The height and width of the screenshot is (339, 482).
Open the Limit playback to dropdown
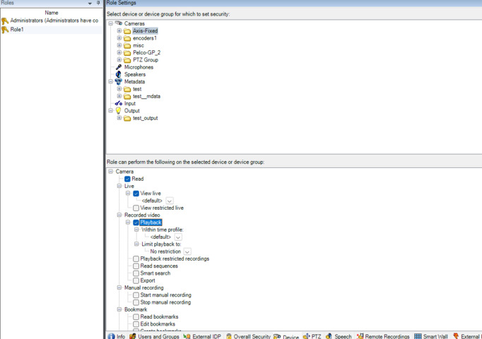(x=187, y=251)
